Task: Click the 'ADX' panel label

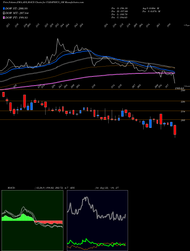Action: (x=72, y=188)
